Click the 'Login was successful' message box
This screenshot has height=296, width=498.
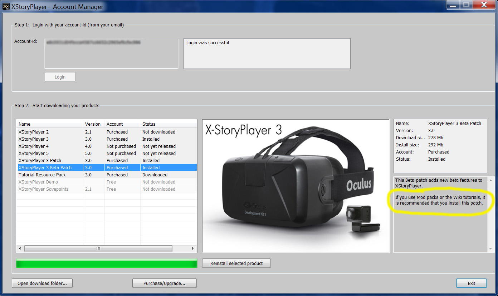267,54
